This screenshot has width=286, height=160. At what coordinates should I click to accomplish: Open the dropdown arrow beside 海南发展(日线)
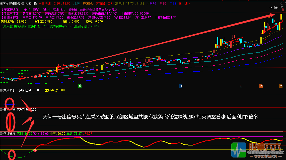pos(23,3)
